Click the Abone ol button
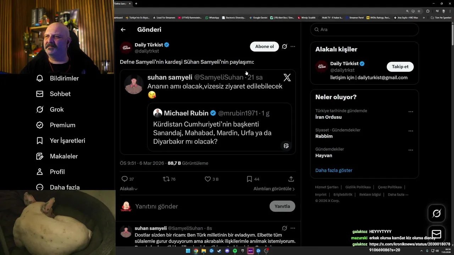Viewport: 454px width, 255px height. pyautogui.click(x=265, y=46)
